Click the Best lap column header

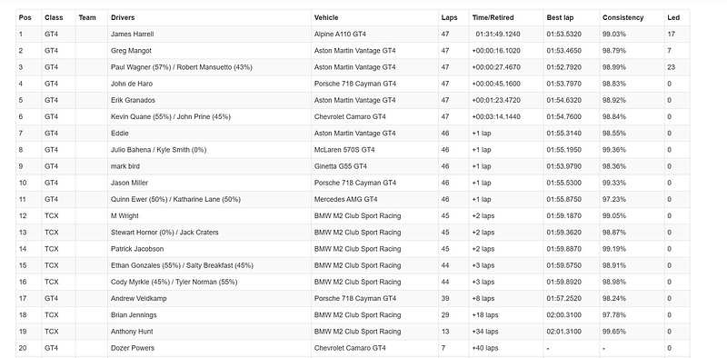pyautogui.click(x=560, y=17)
